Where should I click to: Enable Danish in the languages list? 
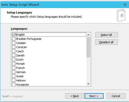[13, 55]
